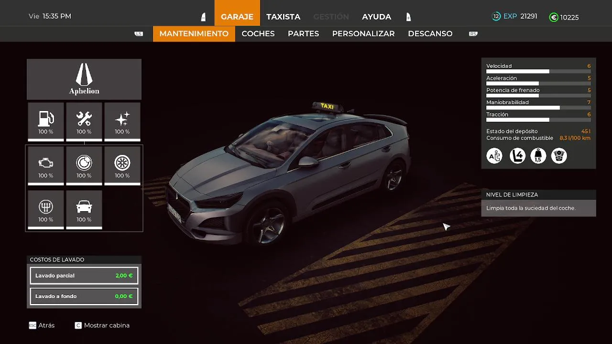
Task: Switch to the PARTES sub-tab
Action: [x=304, y=34]
